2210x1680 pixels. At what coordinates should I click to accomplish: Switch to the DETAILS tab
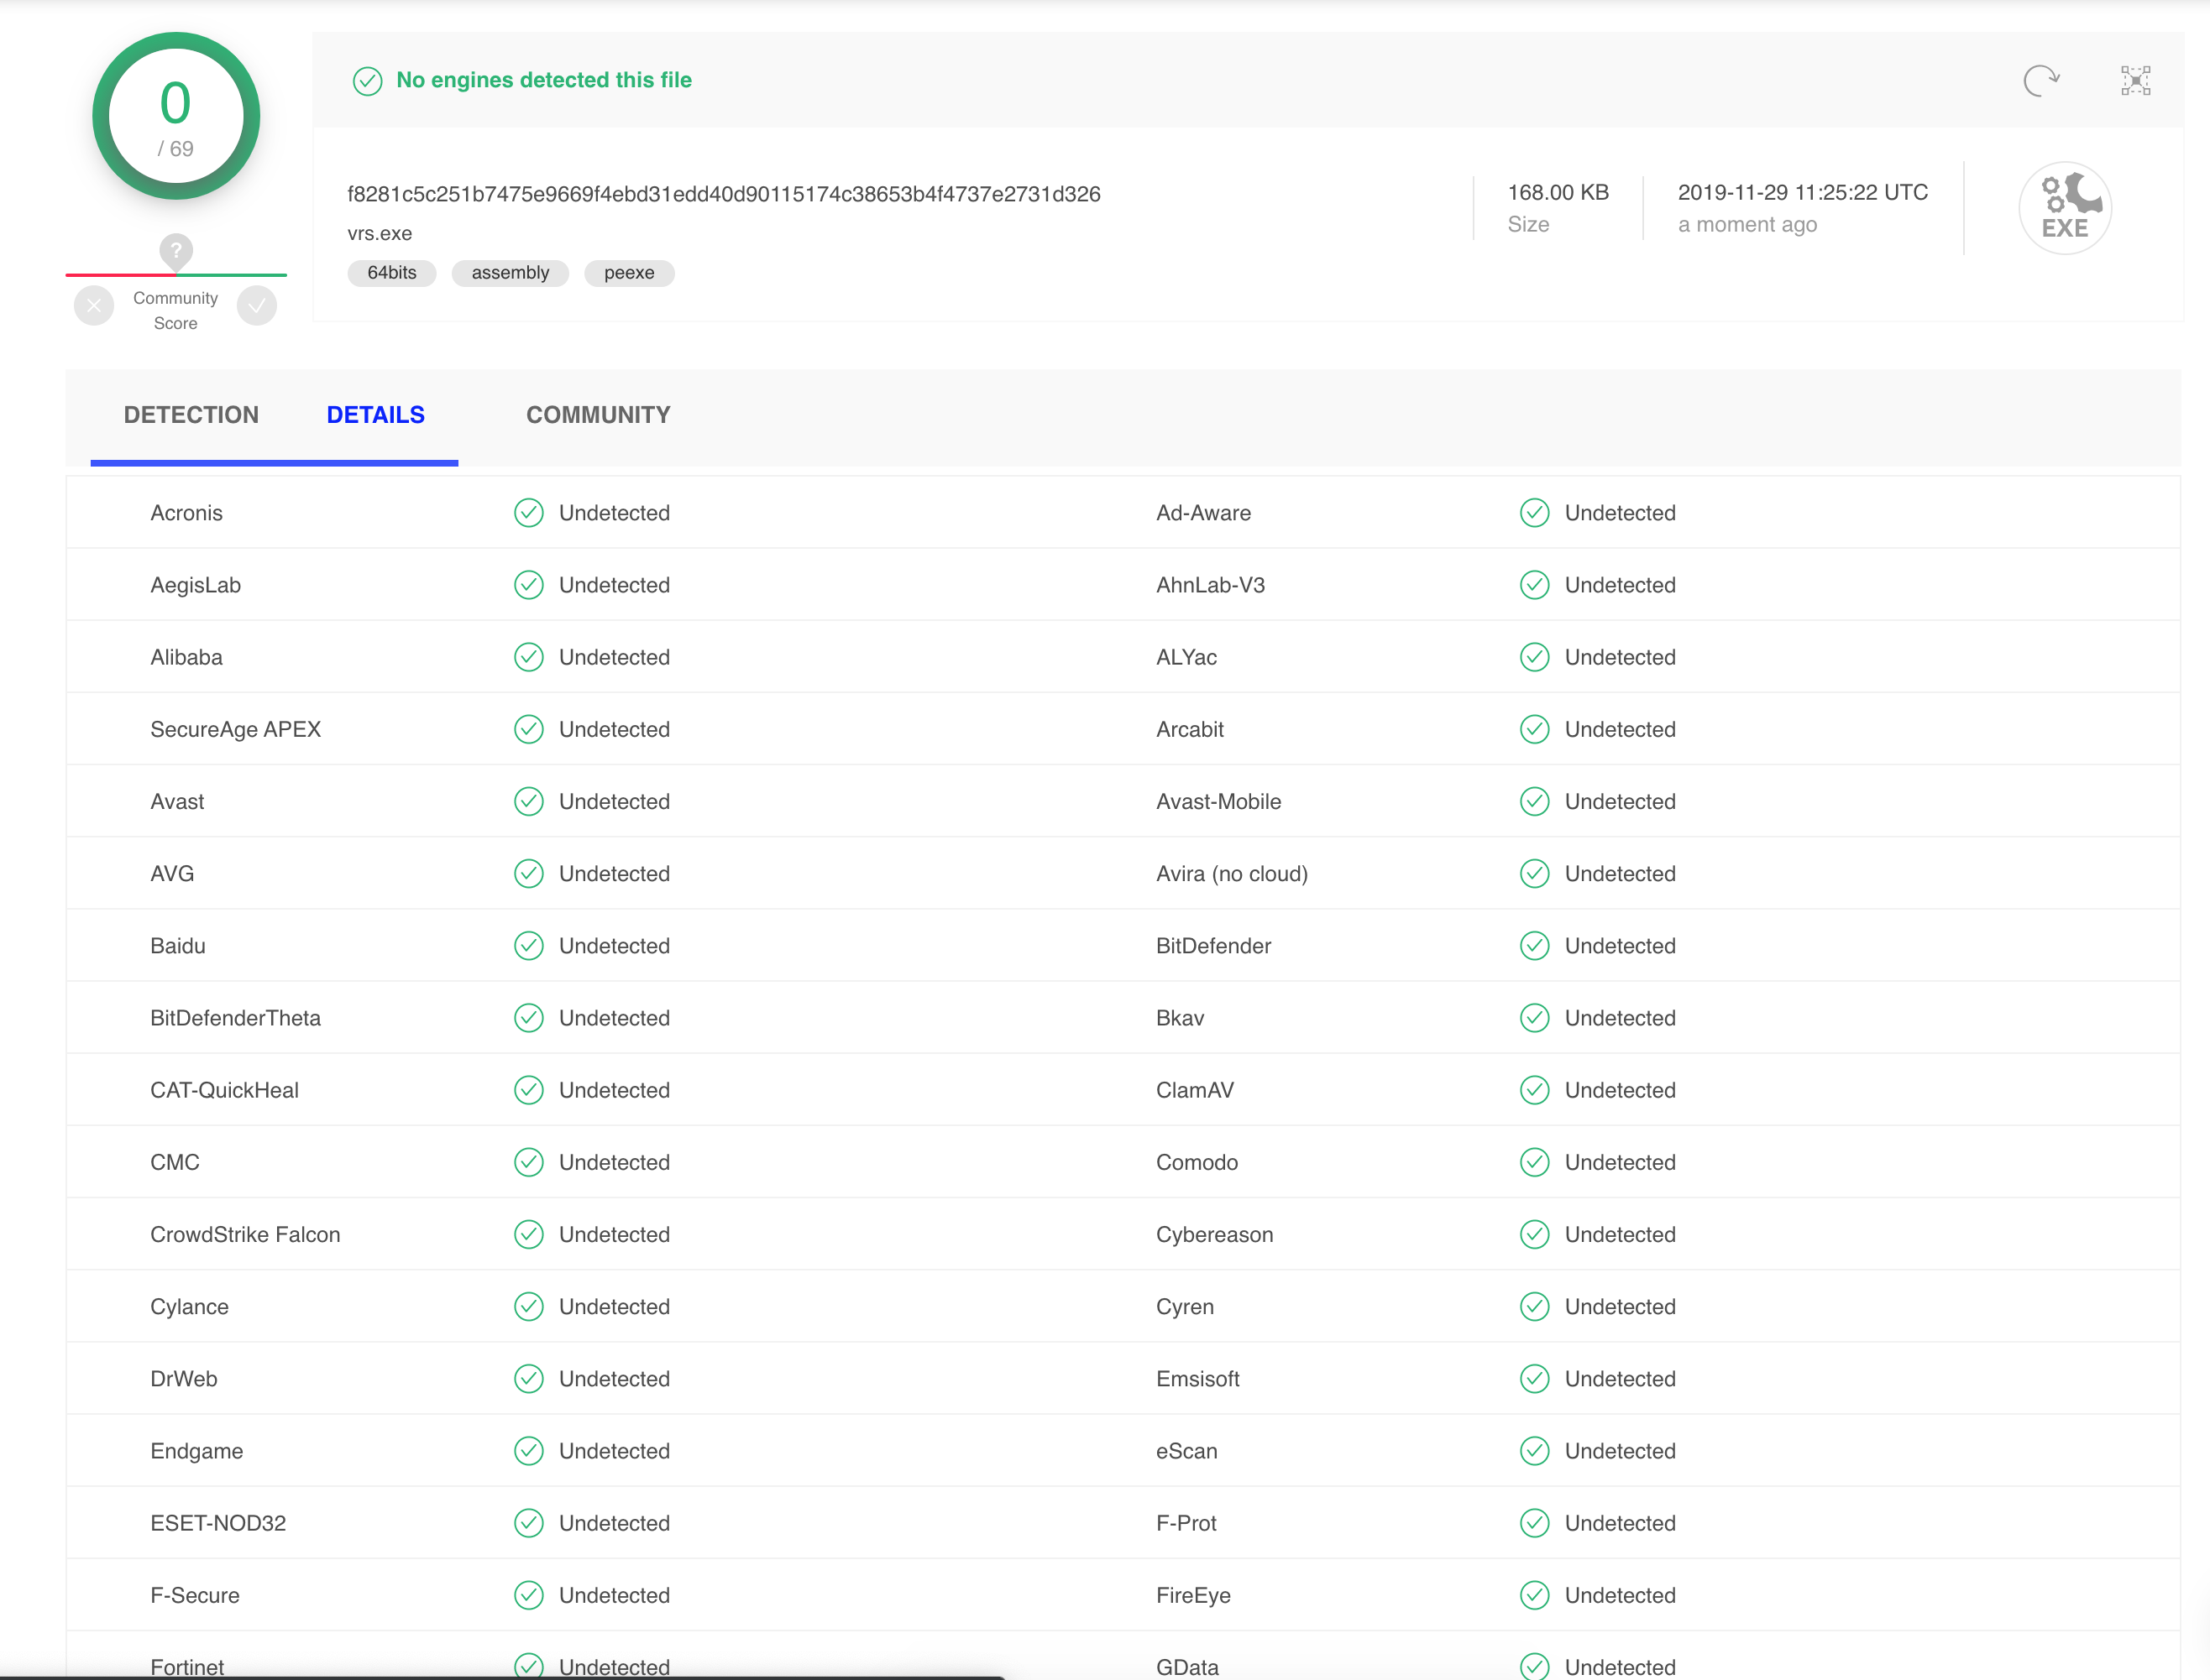[375, 415]
